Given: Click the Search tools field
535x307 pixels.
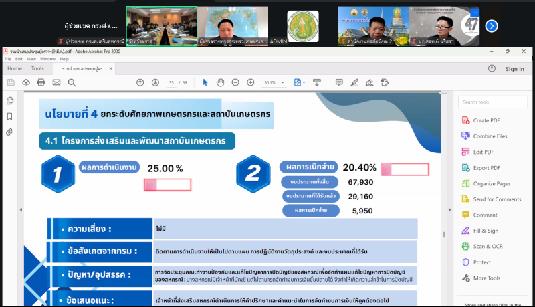Looking at the screenshot, I should click(492, 102).
